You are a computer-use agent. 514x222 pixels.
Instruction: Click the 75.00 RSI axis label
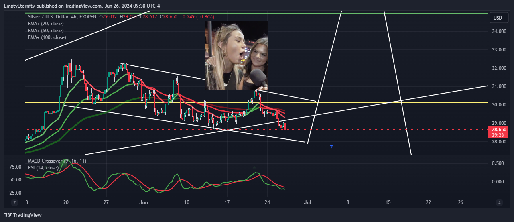tap(15, 167)
